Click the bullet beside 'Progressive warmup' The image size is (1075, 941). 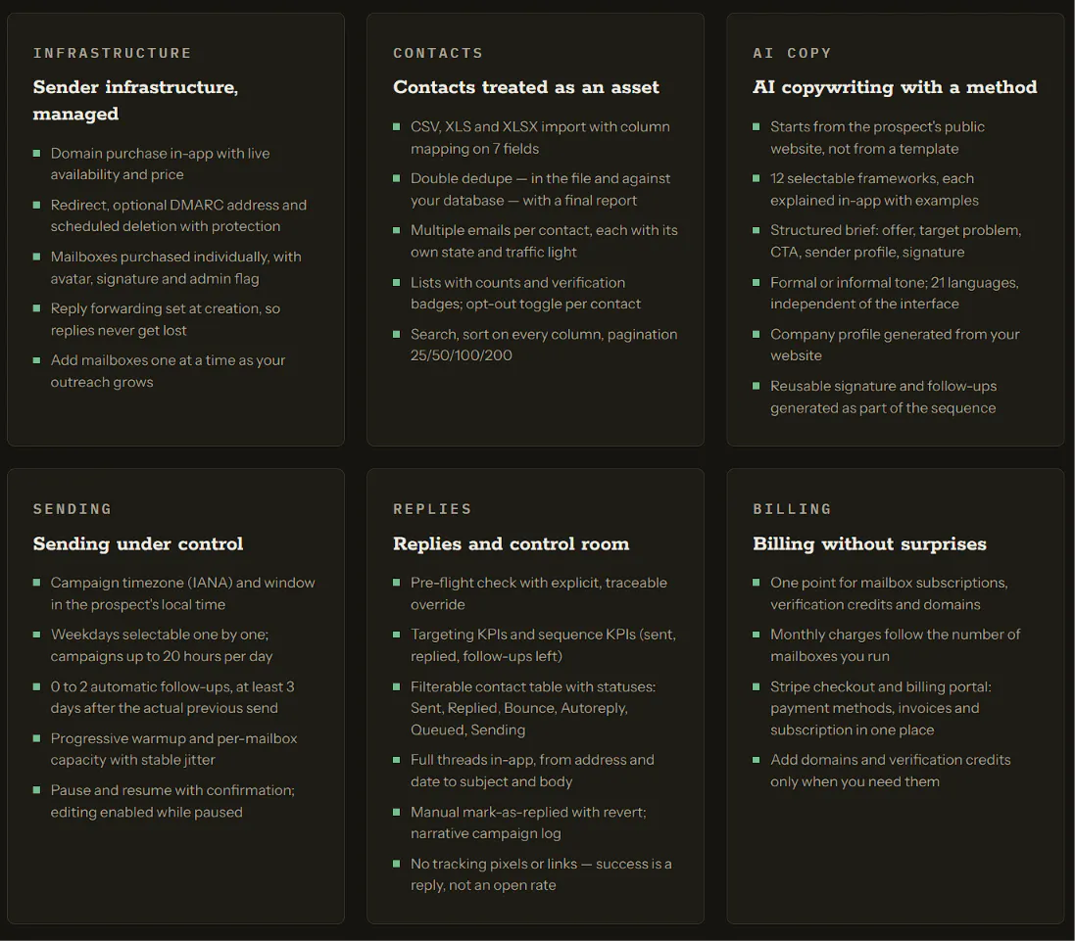(x=37, y=738)
